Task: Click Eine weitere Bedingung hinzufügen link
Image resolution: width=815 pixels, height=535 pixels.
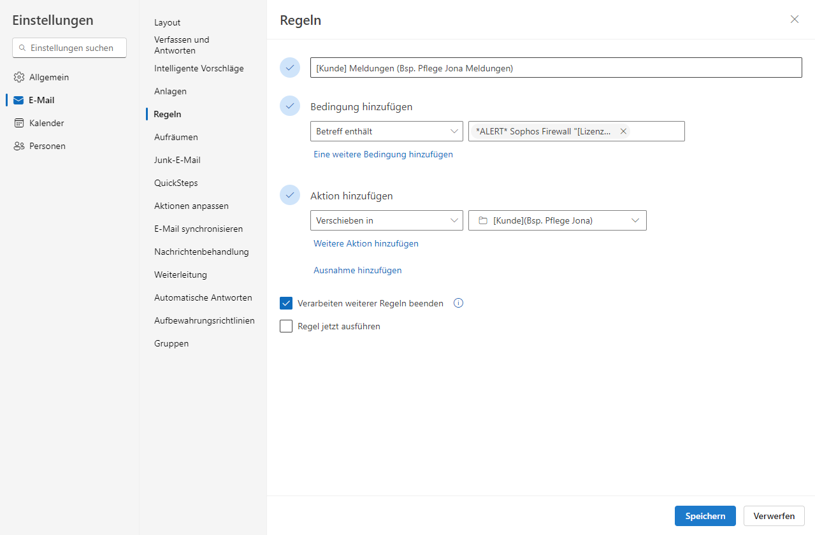Action: (383, 154)
